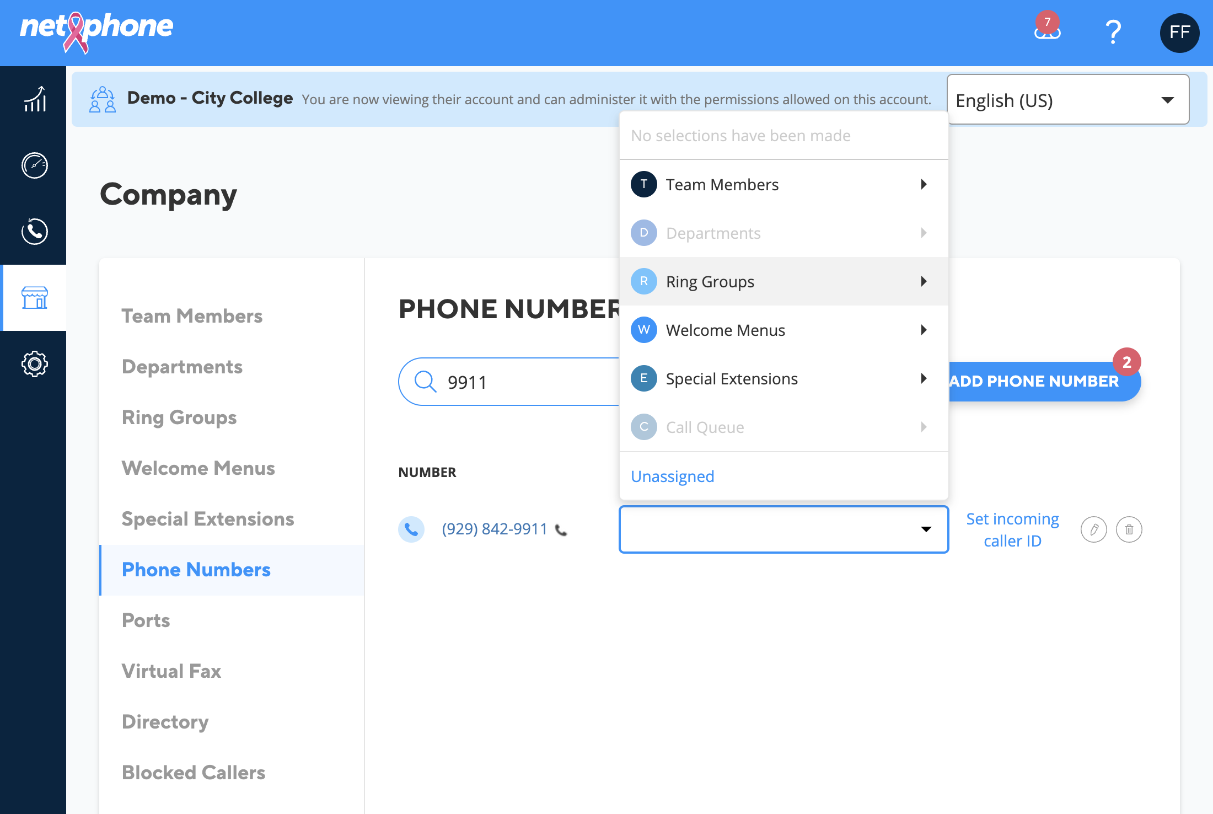
Task: Expand the Ring Groups submenu
Action: (783, 281)
